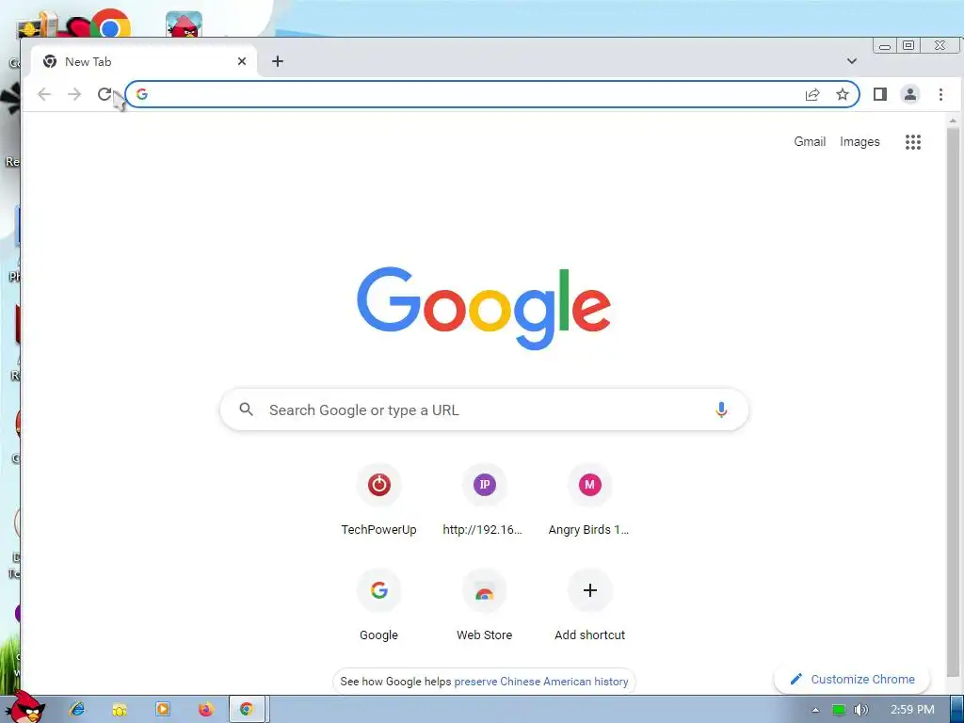Open Gmail link
Viewport: 964px width, 723px height.
pyautogui.click(x=810, y=142)
